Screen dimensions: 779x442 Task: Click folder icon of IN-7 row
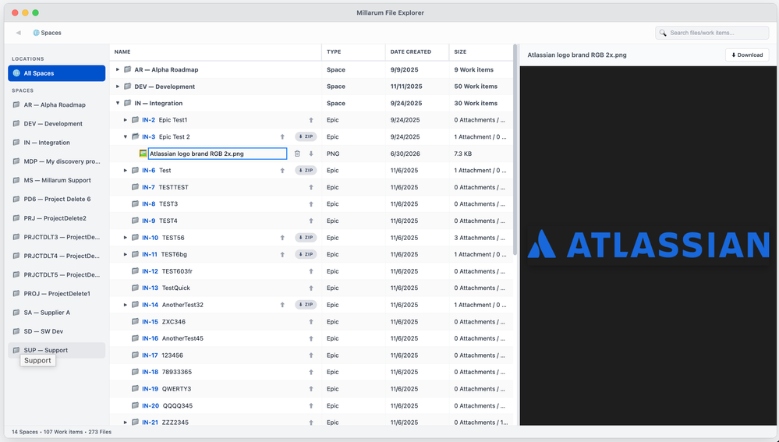(x=135, y=187)
